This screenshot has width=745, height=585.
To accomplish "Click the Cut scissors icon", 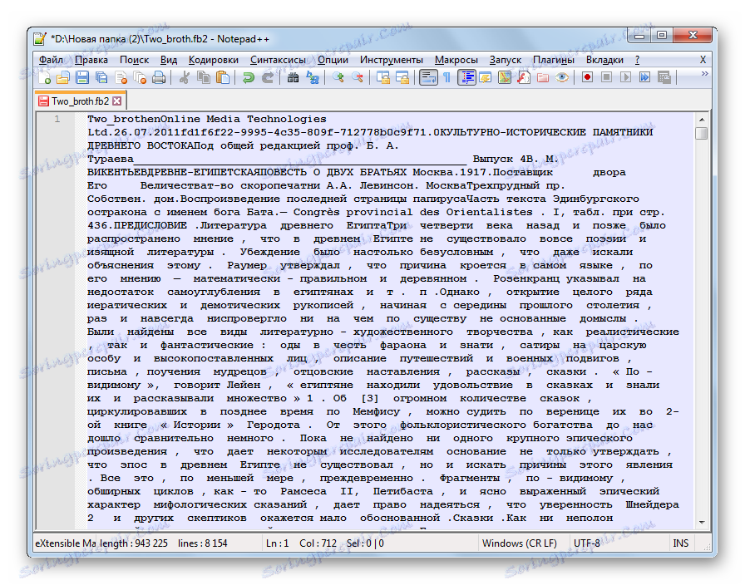I will coord(185,77).
